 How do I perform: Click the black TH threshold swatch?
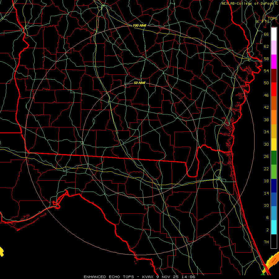point(274,241)
